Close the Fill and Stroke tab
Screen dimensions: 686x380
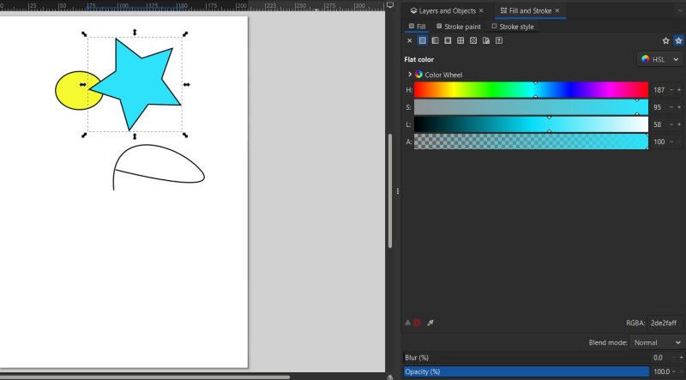(x=557, y=10)
